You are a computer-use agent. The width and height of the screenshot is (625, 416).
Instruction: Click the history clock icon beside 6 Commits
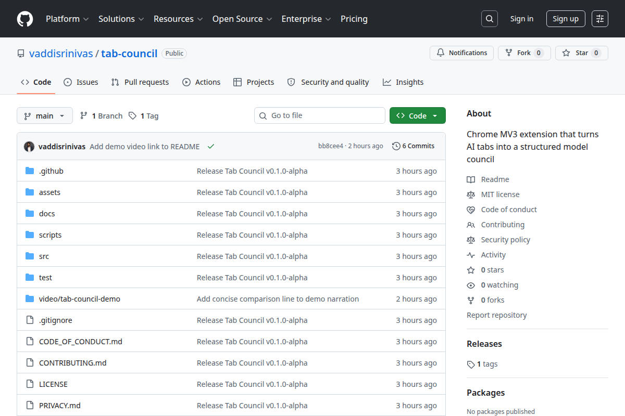(396, 146)
